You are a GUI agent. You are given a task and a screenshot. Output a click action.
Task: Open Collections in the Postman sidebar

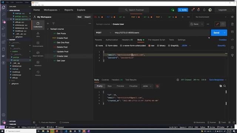pyautogui.click(x=38, y=25)
